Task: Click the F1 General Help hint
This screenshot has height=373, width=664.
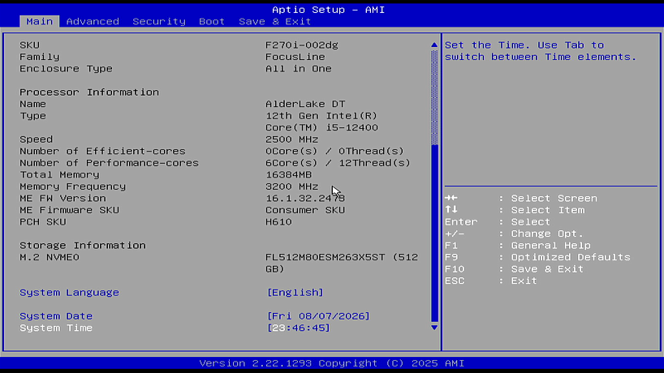Action: pyautogui.click(x=517, y=246)
